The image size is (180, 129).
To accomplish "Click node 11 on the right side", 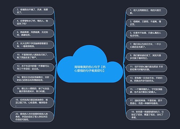I will (x=147, y=68).
